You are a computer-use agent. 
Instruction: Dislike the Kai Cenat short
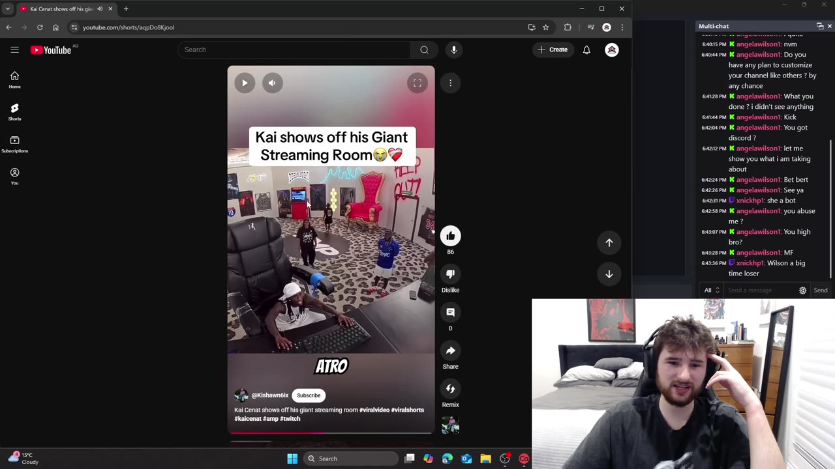[450, 274]
